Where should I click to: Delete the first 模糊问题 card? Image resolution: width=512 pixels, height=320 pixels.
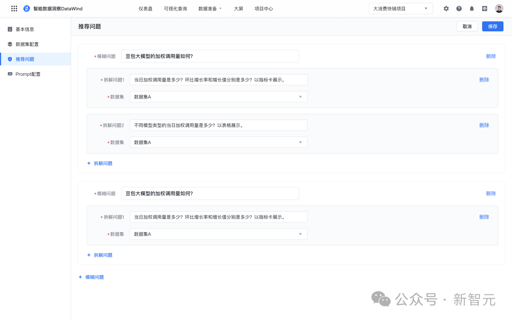(491, 56)
